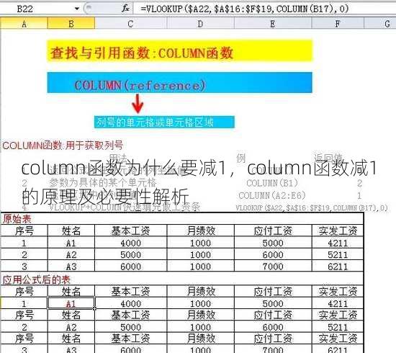The image size is (396, 353).
Task: Click the red label "原始表"
Action: tap(17, 219)
